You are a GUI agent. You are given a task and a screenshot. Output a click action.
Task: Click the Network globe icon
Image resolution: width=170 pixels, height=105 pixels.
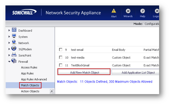click(x=14, y=43)
